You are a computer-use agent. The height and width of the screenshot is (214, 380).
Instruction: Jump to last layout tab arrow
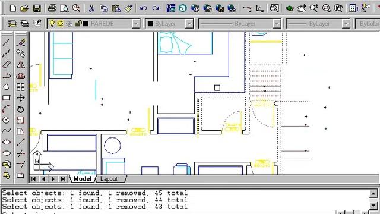(63, 179)
